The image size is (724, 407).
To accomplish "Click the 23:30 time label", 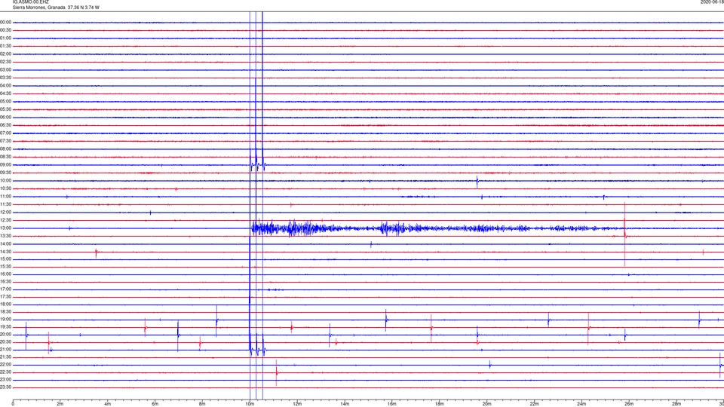I will pyautogui.click(x=5, y=387).
